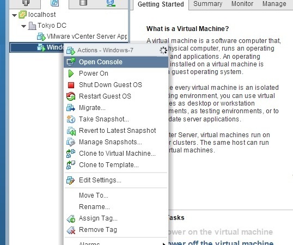Open the Storage navigator tab icon

pos(83,2)
